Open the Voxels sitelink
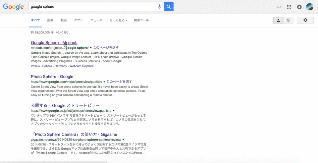 pyautogui.click(x=35, y=66)
